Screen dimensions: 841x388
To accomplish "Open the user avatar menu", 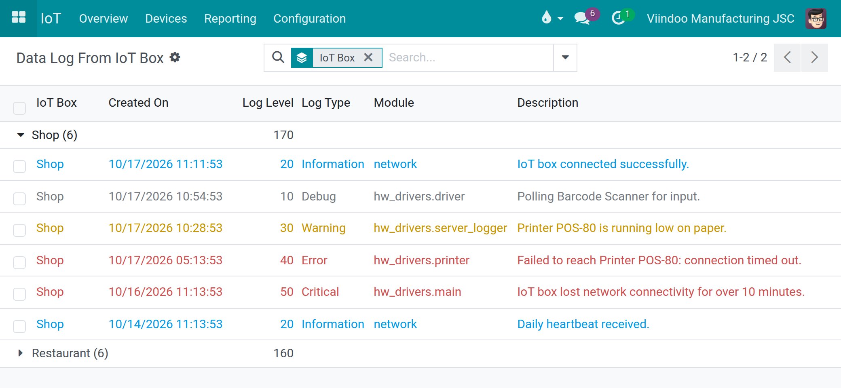I will coord(816,19).
